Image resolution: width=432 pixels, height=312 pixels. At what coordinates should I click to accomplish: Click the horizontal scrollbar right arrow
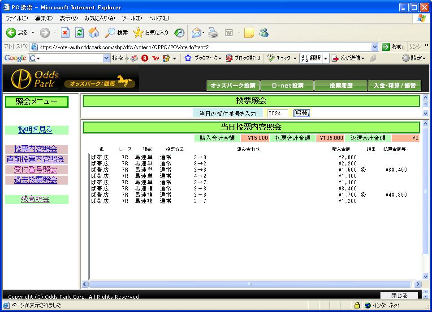[418, 284]
